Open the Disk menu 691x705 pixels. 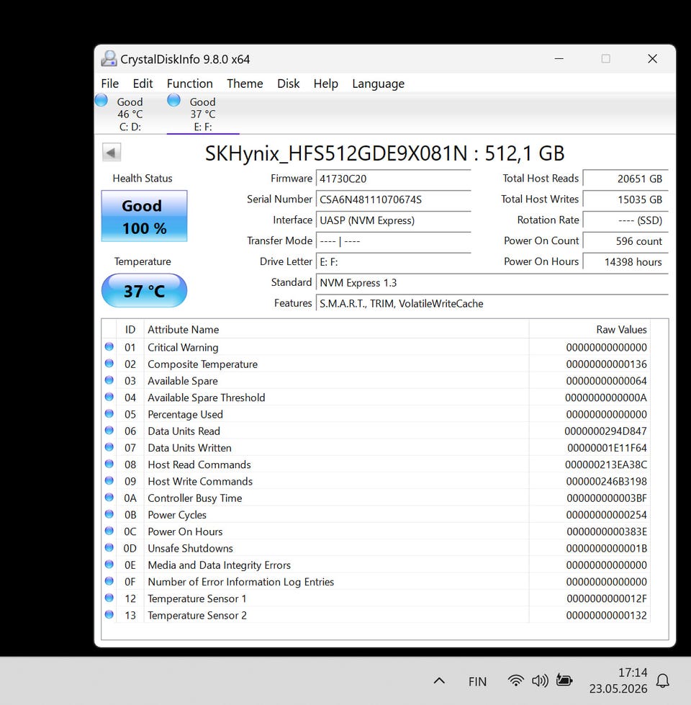click(x=288, y=84)
